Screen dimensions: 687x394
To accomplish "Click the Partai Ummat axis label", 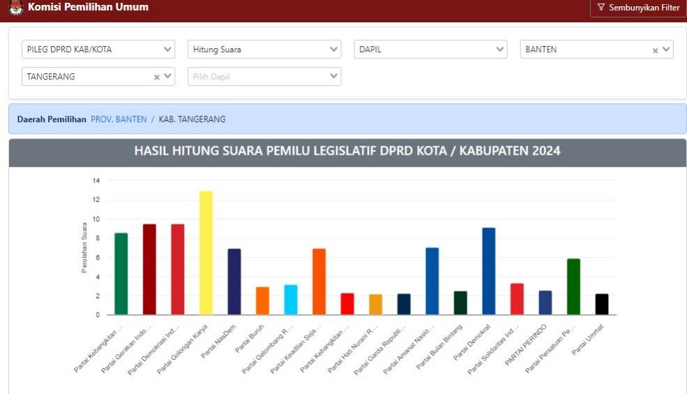I will (x=588, y=340).
